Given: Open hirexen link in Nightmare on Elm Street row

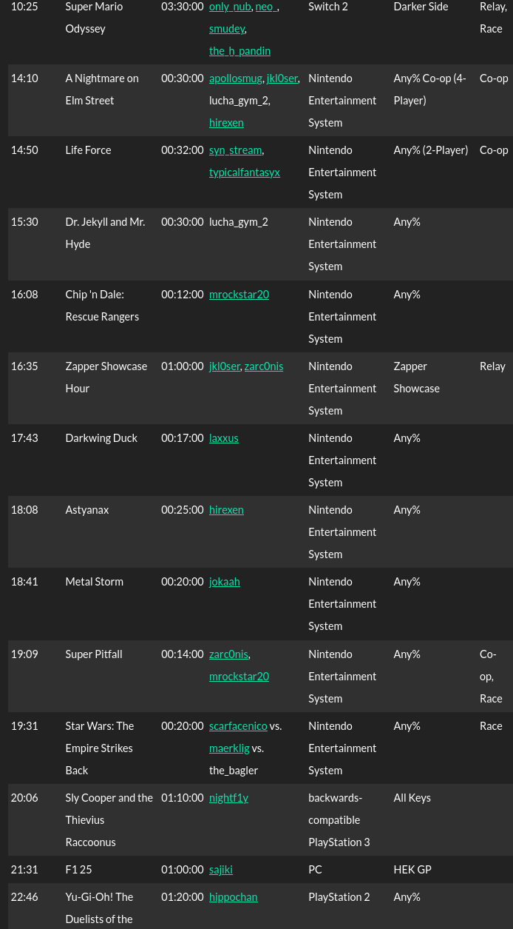Looking at the screenshot, I should [226, 123].
